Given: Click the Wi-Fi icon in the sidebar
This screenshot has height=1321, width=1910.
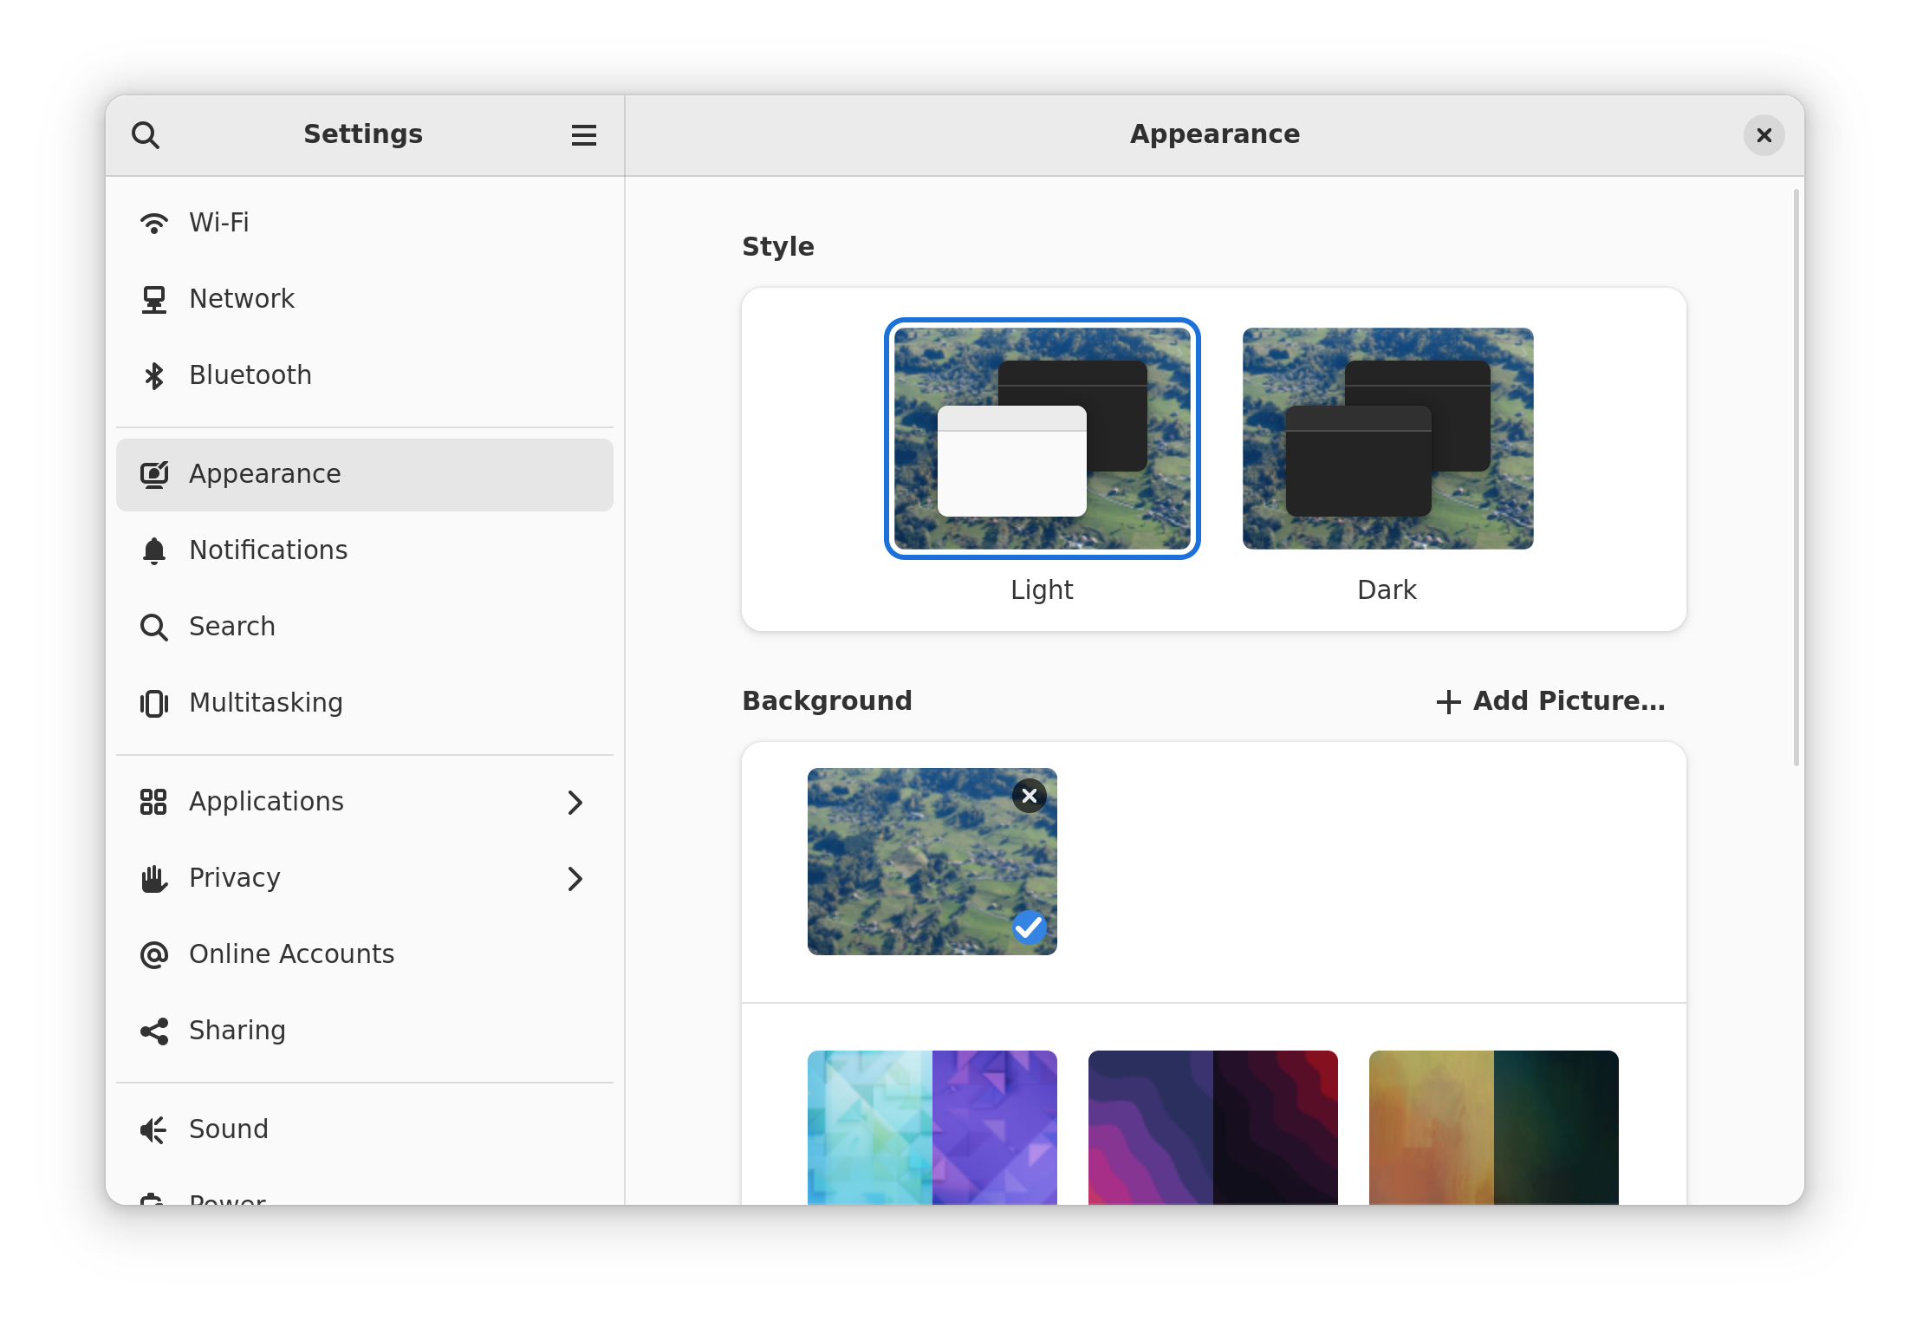Looking at the screenshot, I should click(154, 222).
